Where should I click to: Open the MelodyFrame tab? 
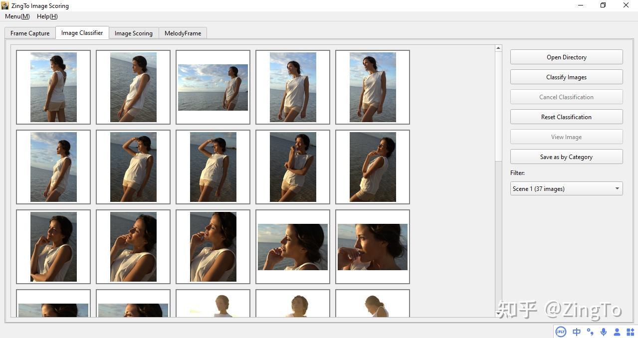[x=183, y=33]
